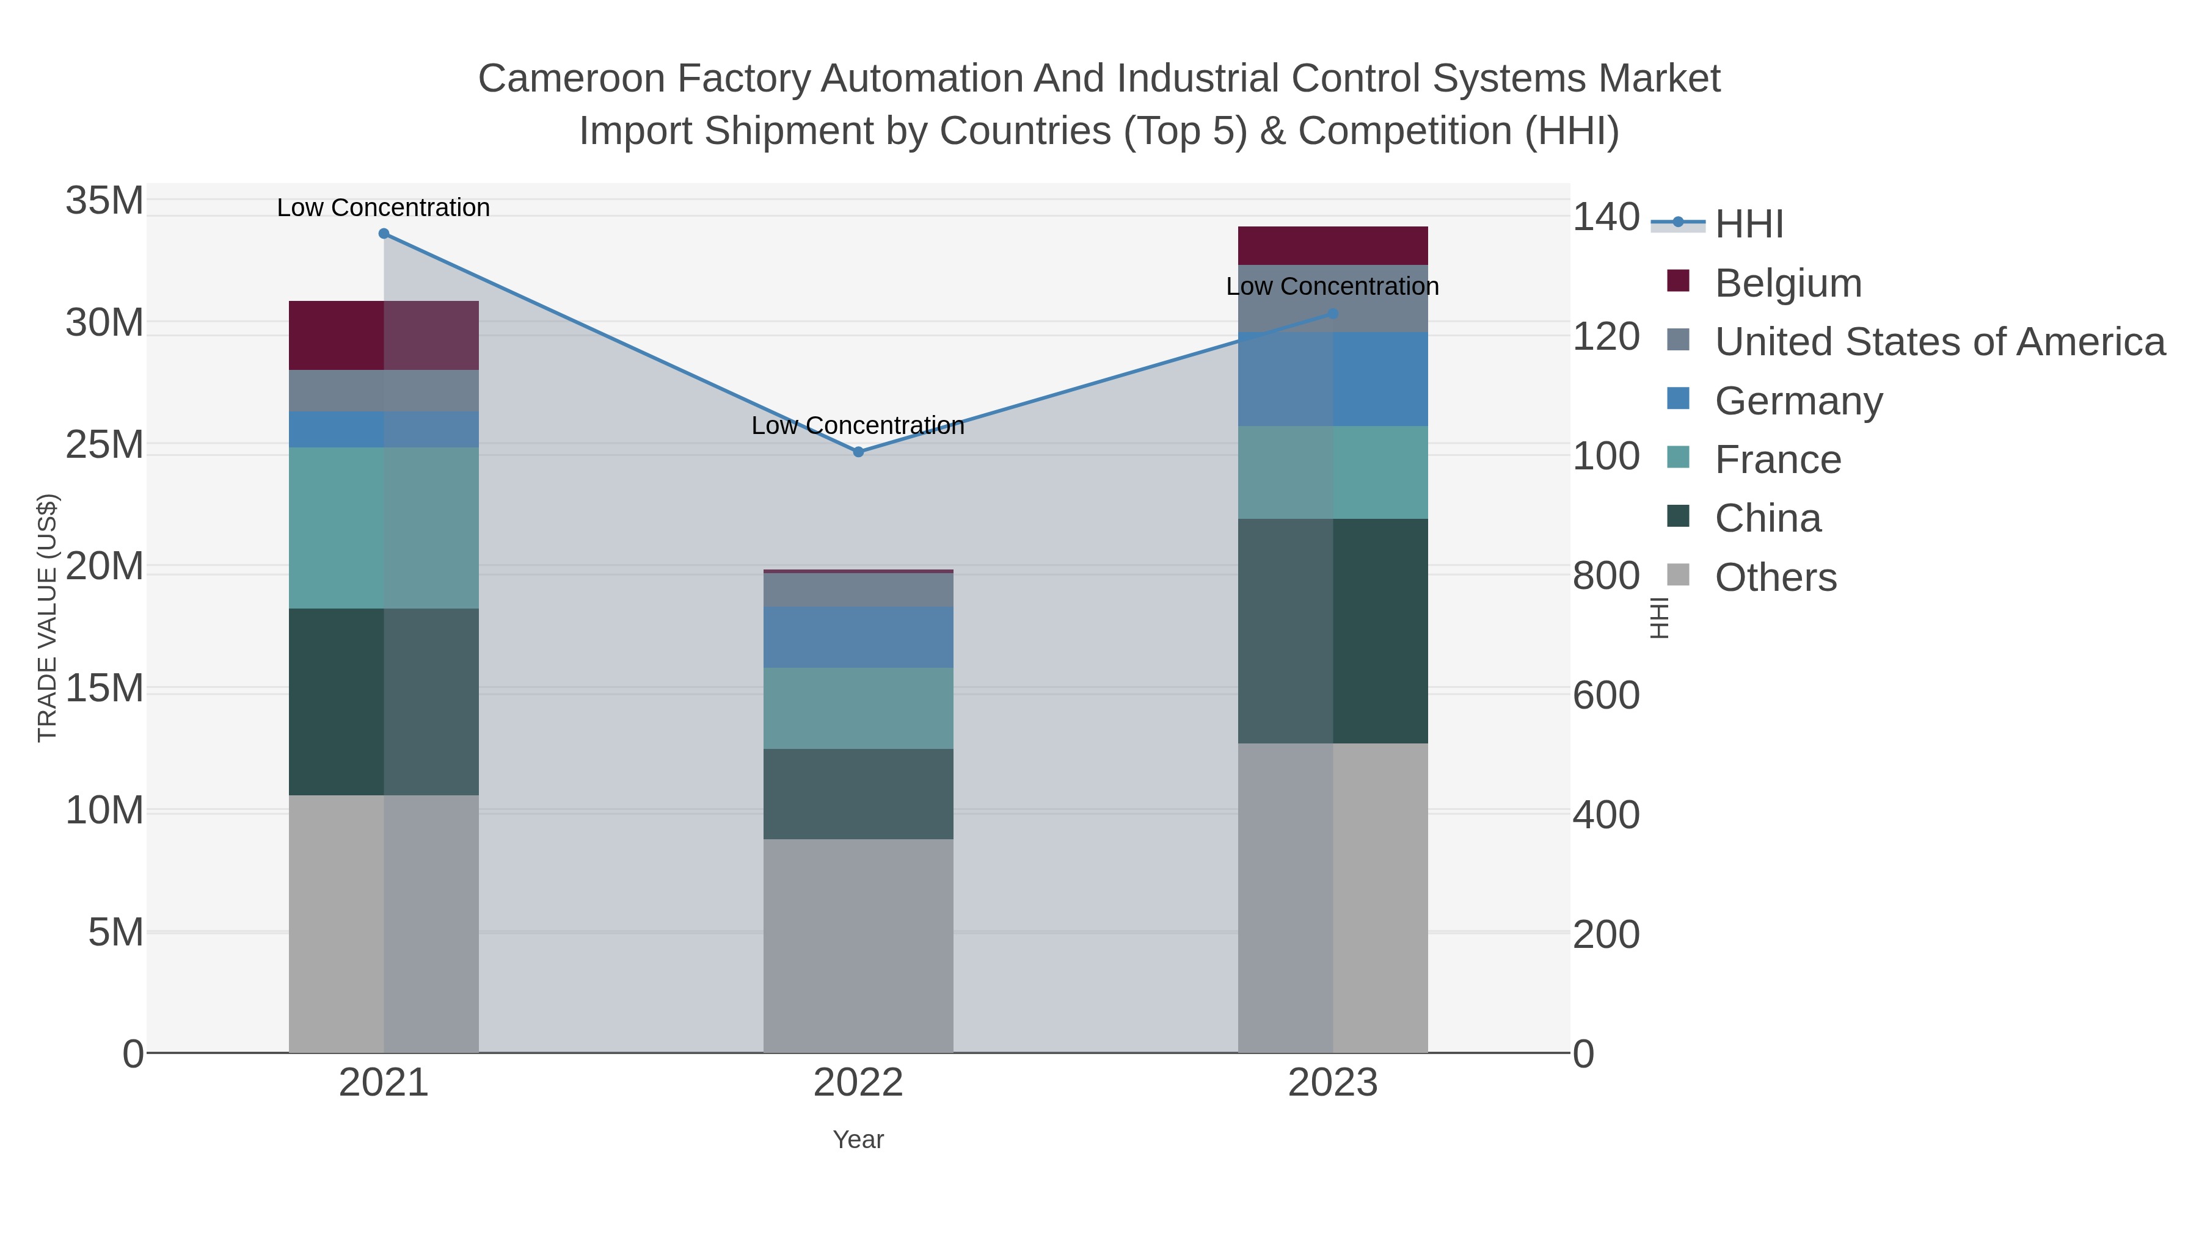Click the 2022 Germany bar segment

click(x=858, y=637)
